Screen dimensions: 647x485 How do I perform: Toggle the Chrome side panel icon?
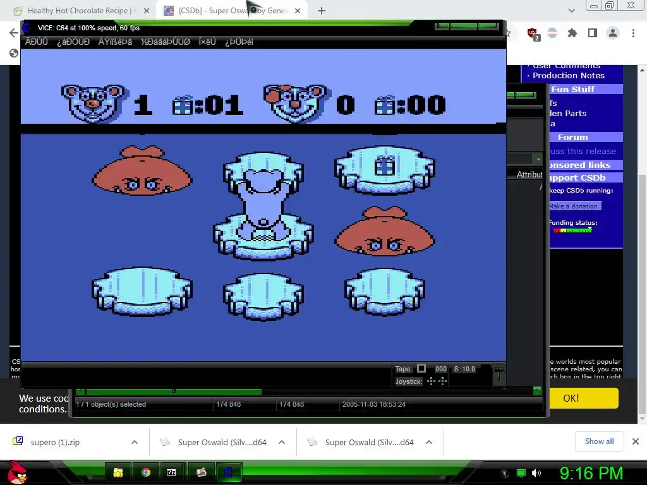click(x=593, y=33)
